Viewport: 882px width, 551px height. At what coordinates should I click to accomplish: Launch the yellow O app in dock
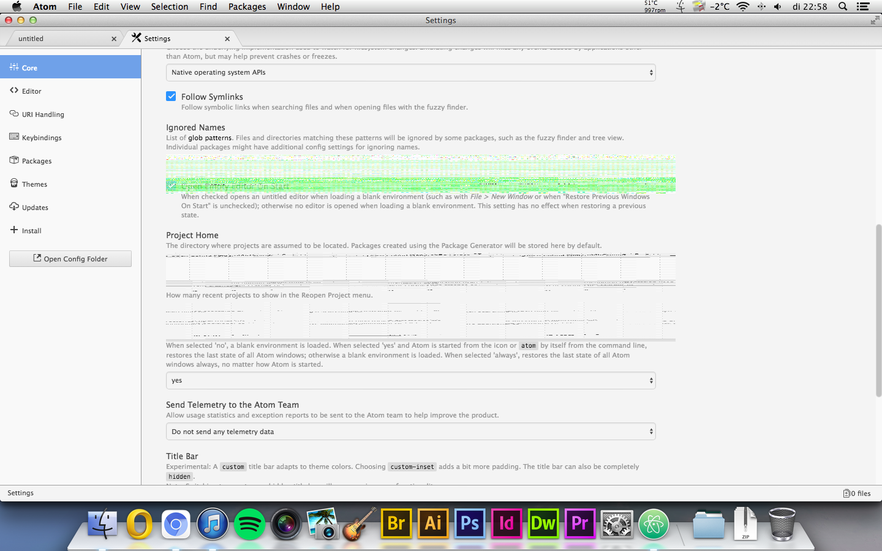(139, 524)
